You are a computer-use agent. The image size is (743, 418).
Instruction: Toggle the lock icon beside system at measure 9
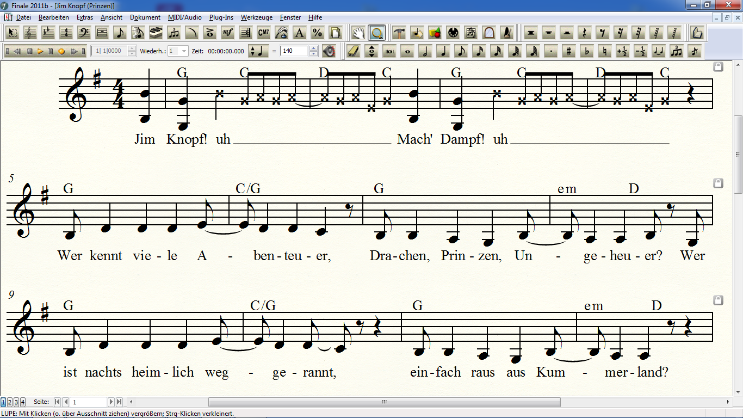(718, 300)
